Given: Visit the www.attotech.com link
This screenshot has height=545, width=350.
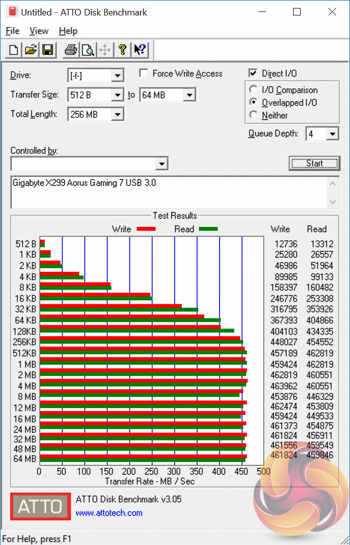Looking at the screenshot, I should click(109, 513).
